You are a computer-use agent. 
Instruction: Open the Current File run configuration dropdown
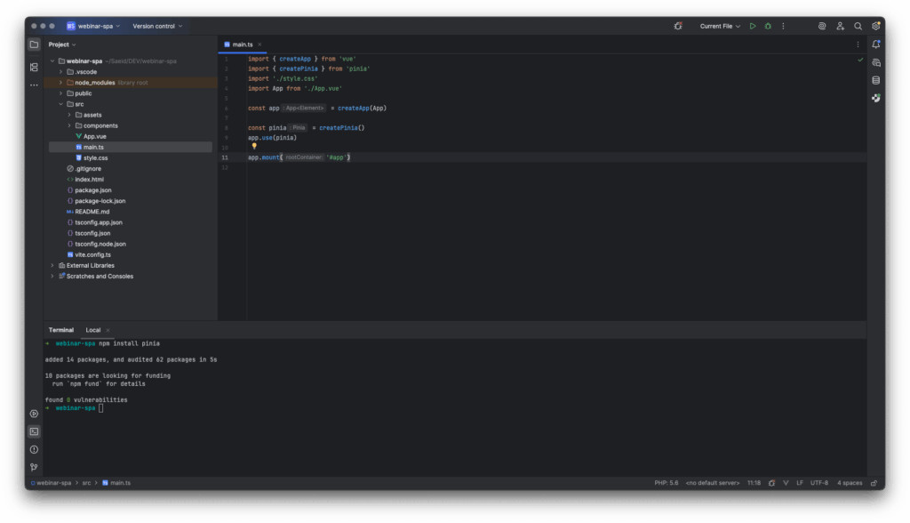720,26
